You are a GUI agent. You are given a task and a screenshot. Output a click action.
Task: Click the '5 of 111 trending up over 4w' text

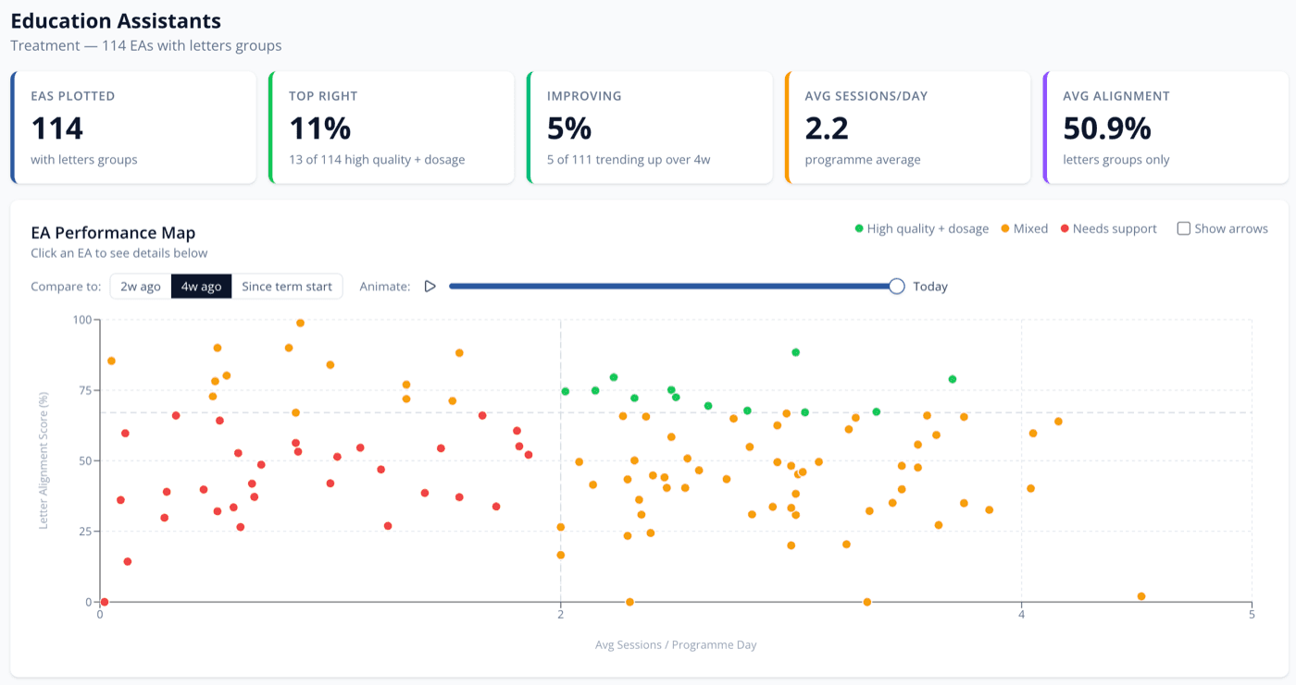629,160
